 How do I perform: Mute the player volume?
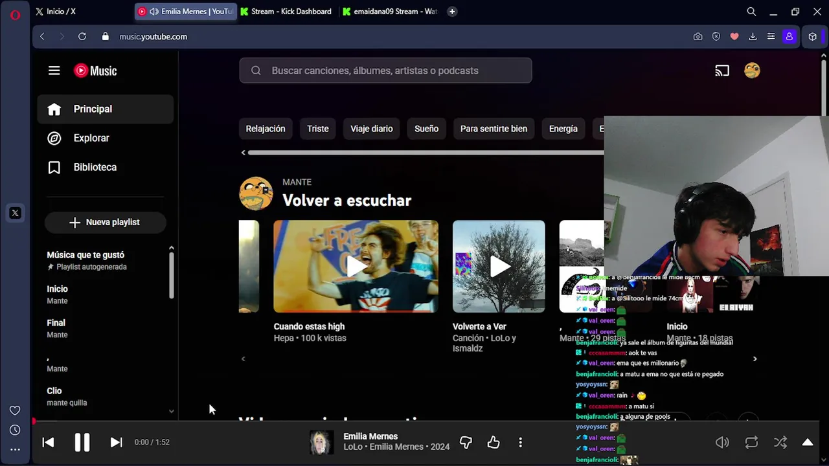[722, 442]
